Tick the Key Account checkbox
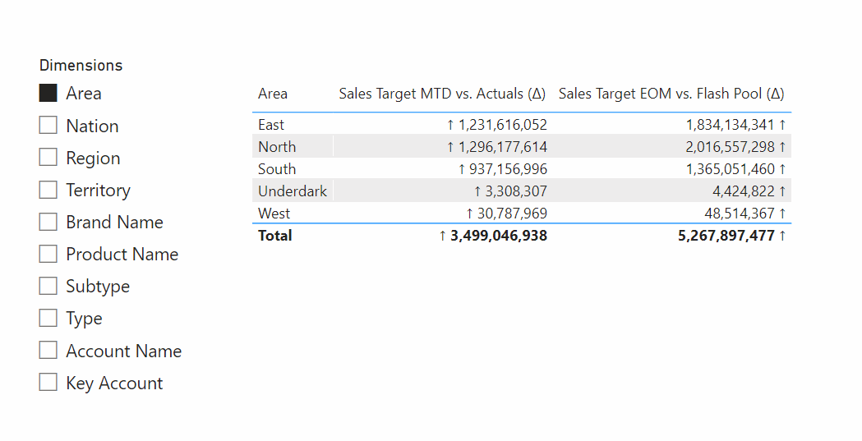Screen dimensions: 862x441 point(48,382)
